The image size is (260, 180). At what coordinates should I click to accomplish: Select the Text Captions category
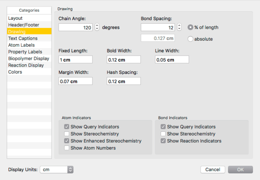point(23,38)
